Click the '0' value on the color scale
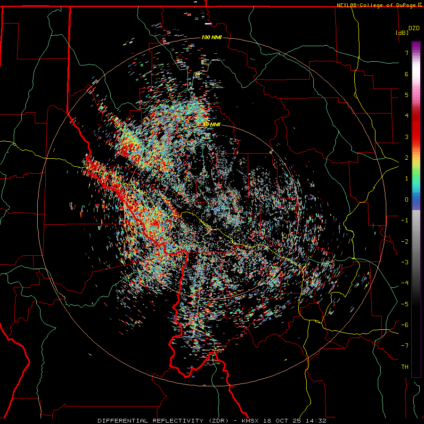 click(x=407, y=200)
